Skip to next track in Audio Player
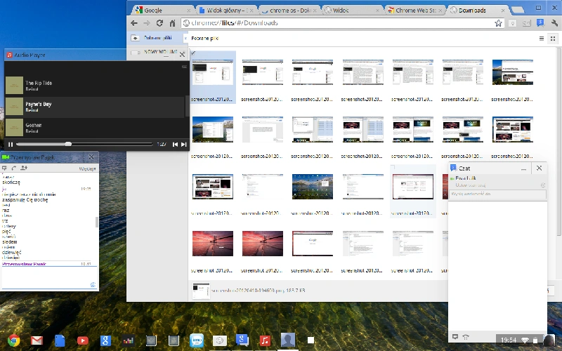 coord(184,145)
